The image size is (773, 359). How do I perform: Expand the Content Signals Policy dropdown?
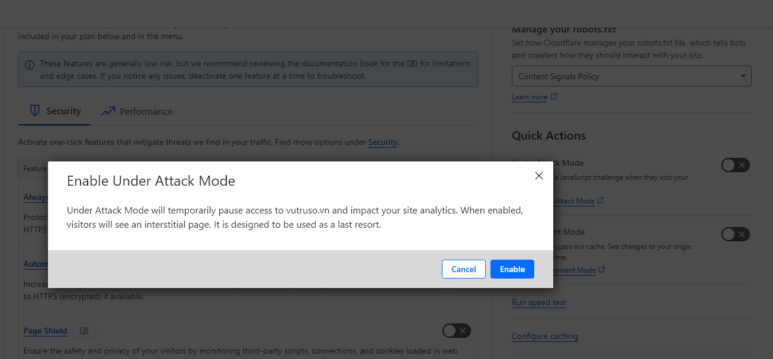point(631,76)
